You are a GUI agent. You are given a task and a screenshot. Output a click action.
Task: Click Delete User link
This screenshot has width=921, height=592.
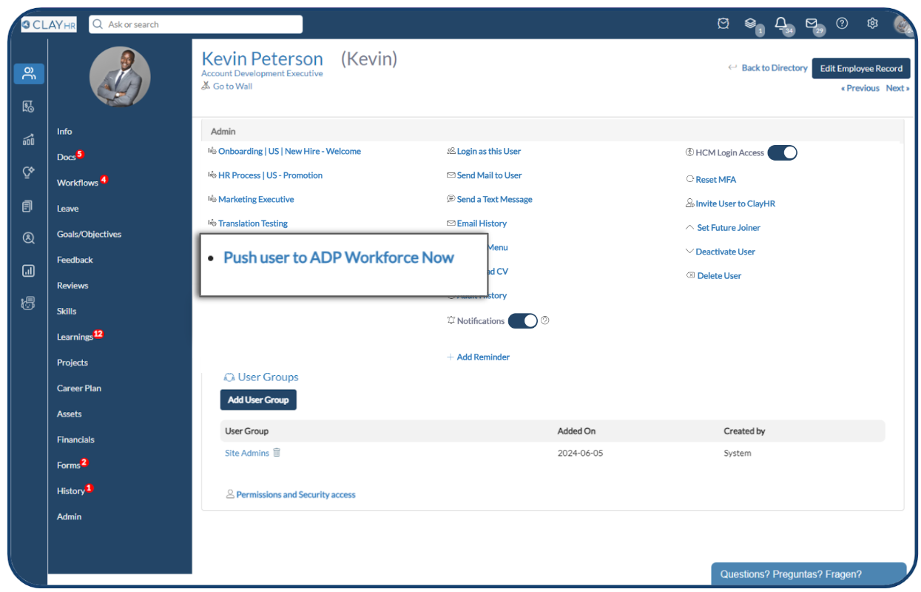[719, 275]
